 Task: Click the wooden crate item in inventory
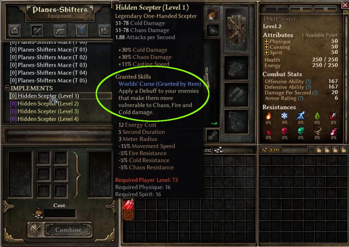point(128,215)
